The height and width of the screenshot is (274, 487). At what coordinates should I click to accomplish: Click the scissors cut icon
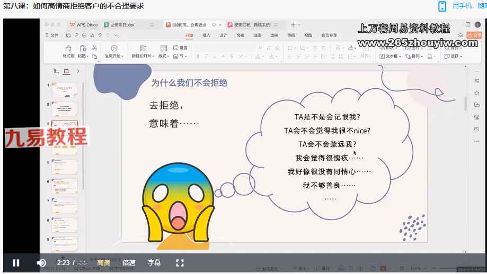94,48
